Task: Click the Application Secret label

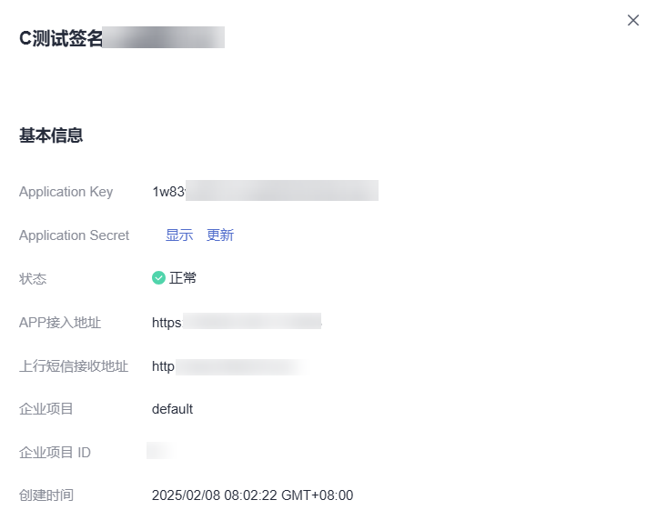Action: [x=75, y=235]
